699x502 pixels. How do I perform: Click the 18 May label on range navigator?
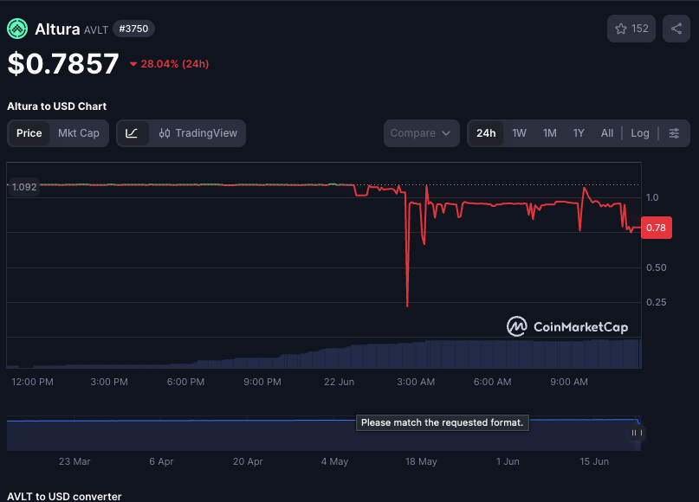tap(421, 461)
